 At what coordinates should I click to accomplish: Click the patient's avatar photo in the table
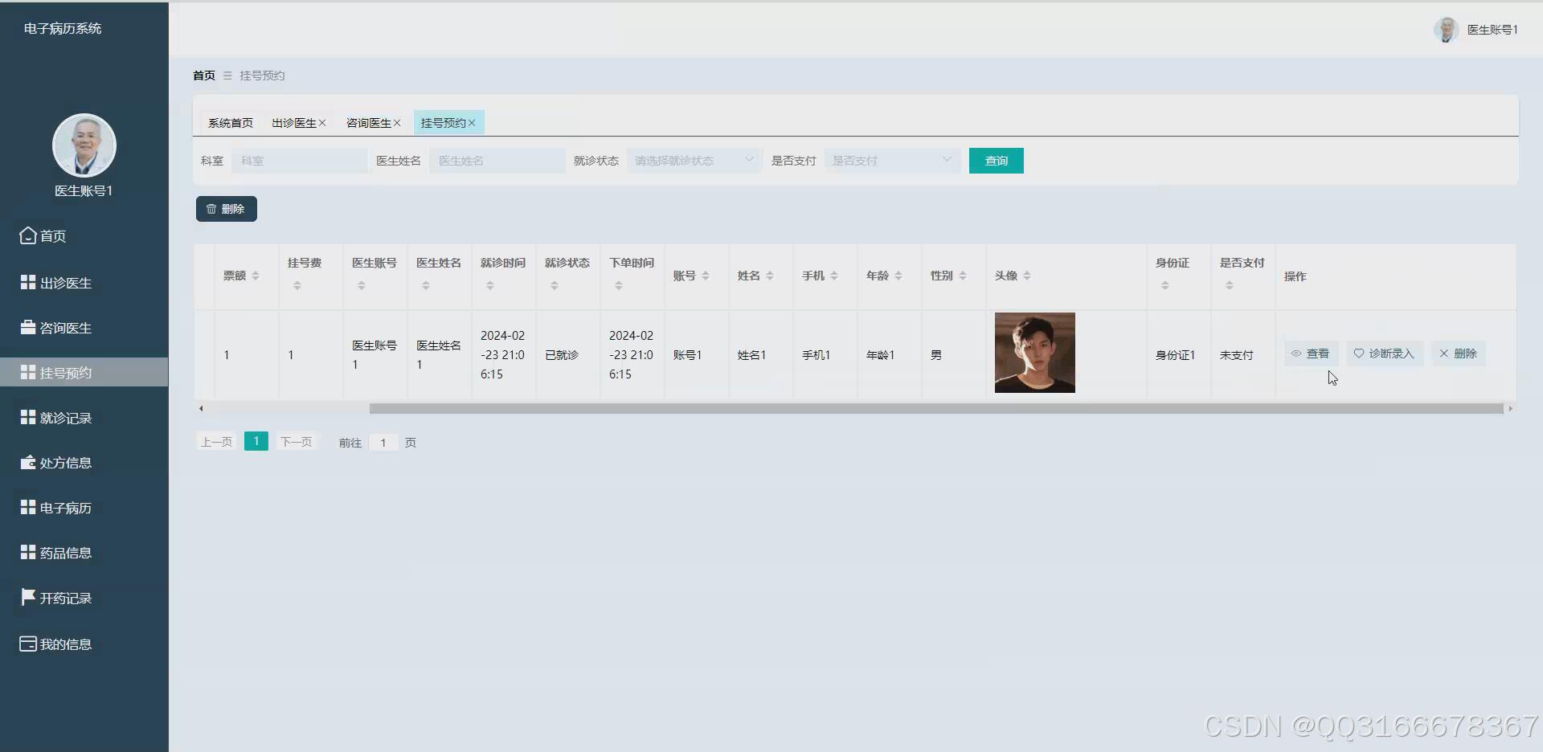point(1034,353)
